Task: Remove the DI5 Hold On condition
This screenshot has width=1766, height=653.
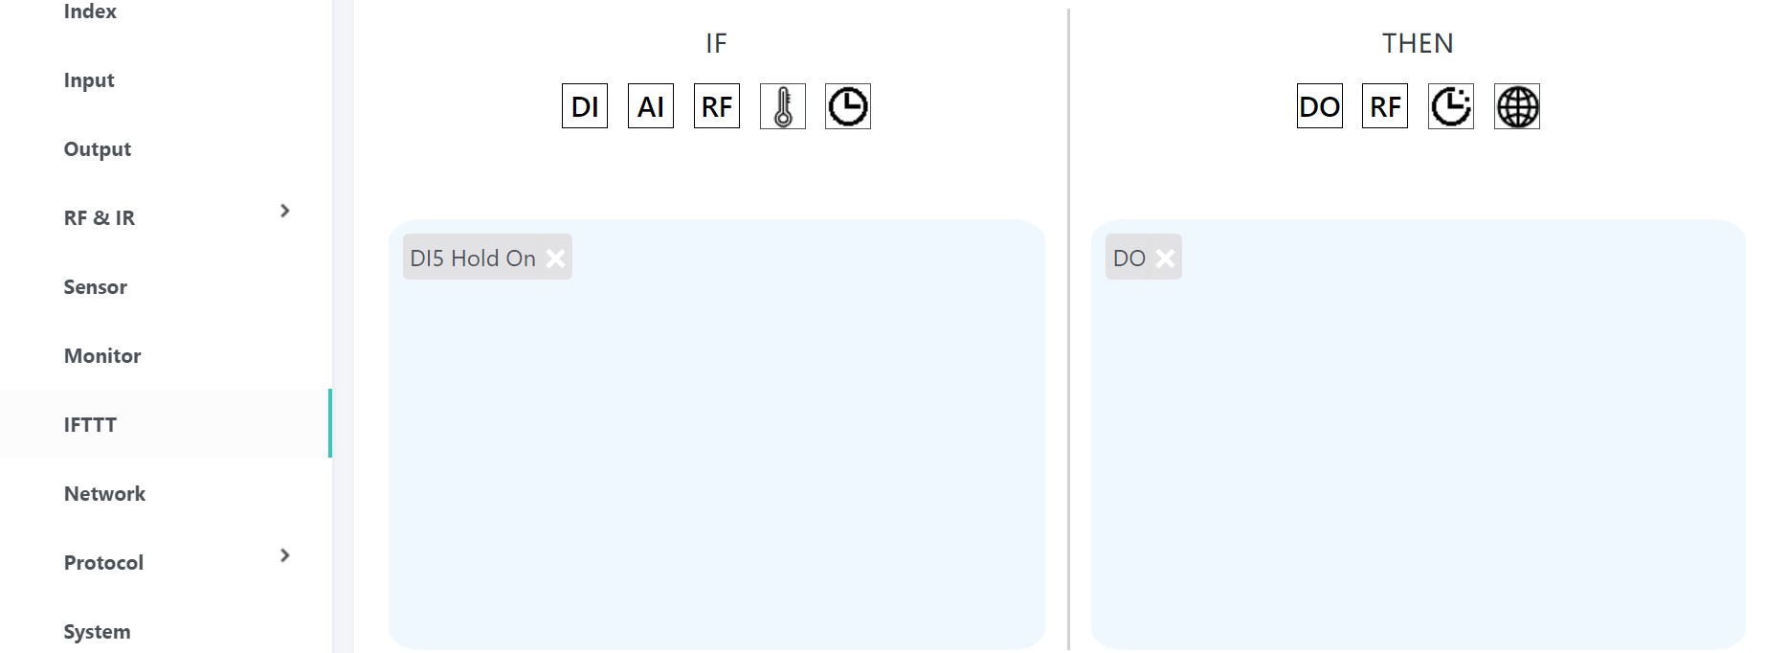Action: pos(555,259)
